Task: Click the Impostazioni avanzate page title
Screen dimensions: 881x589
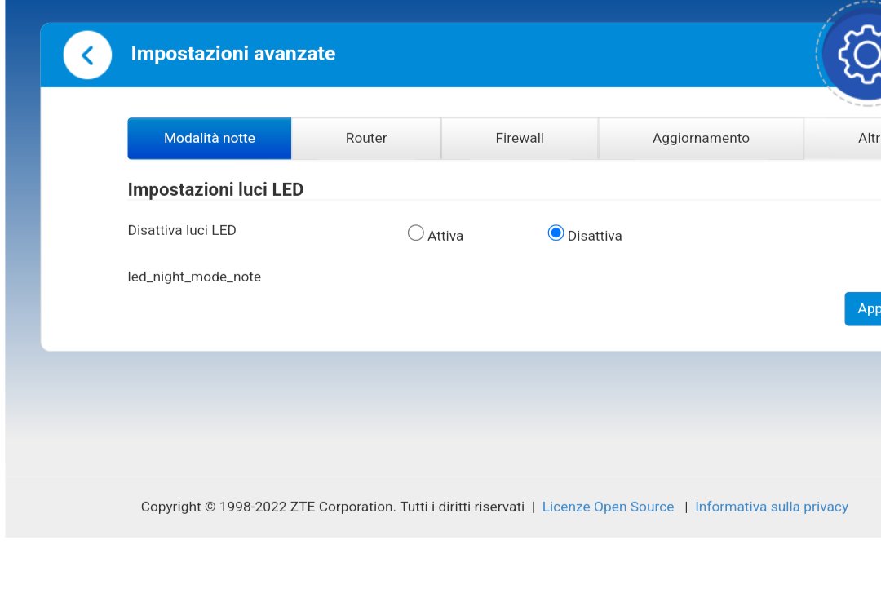Action: 233,54
